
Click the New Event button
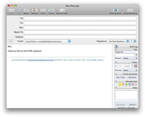132,77
